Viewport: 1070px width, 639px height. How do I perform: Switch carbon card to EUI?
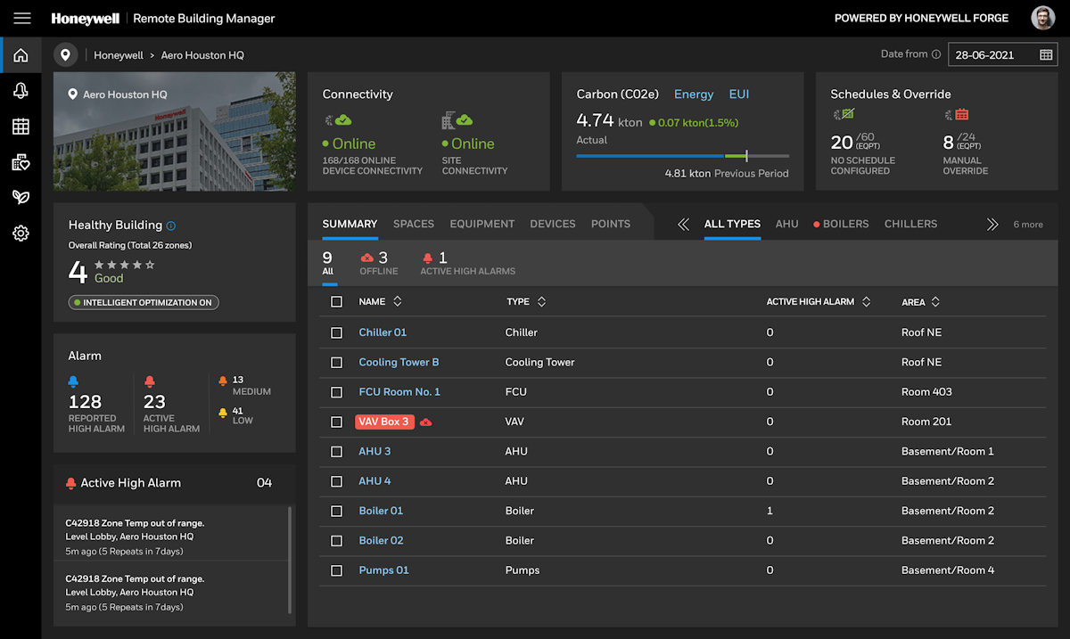(739, 94)
